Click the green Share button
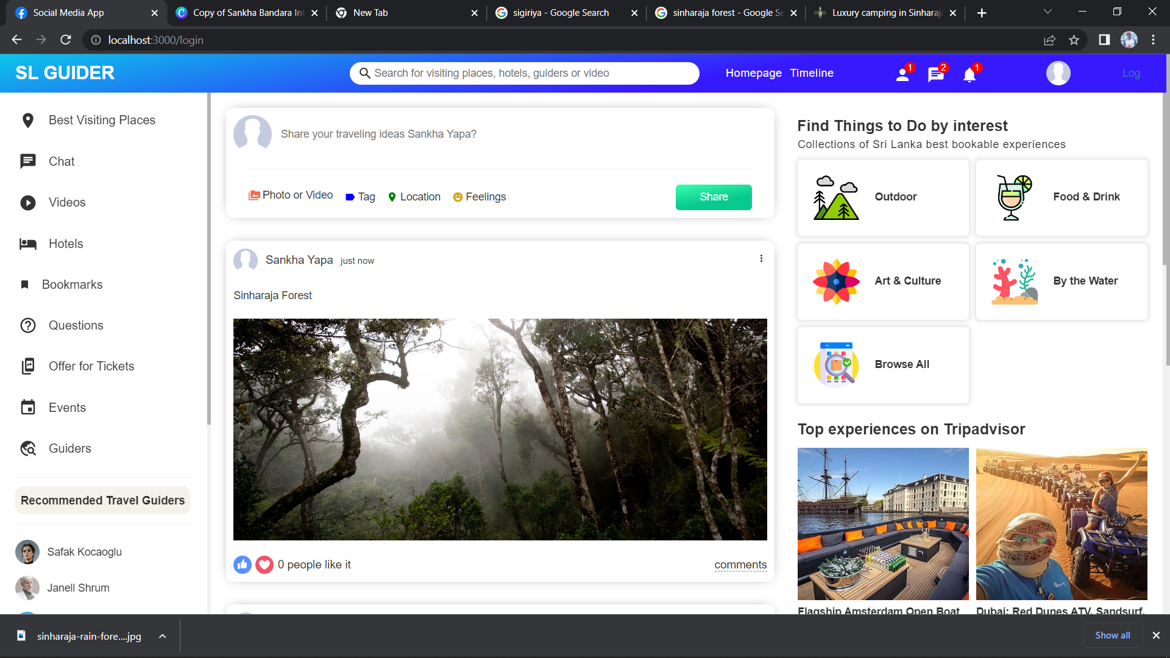Viewport: 1170px width, 658px height. (x=714, y=197)
